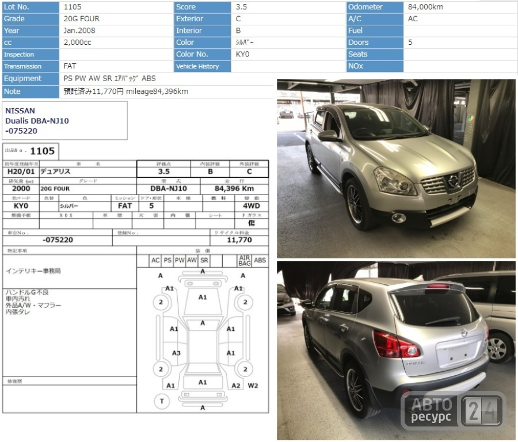Click the AW equipment box

(192, 260)
